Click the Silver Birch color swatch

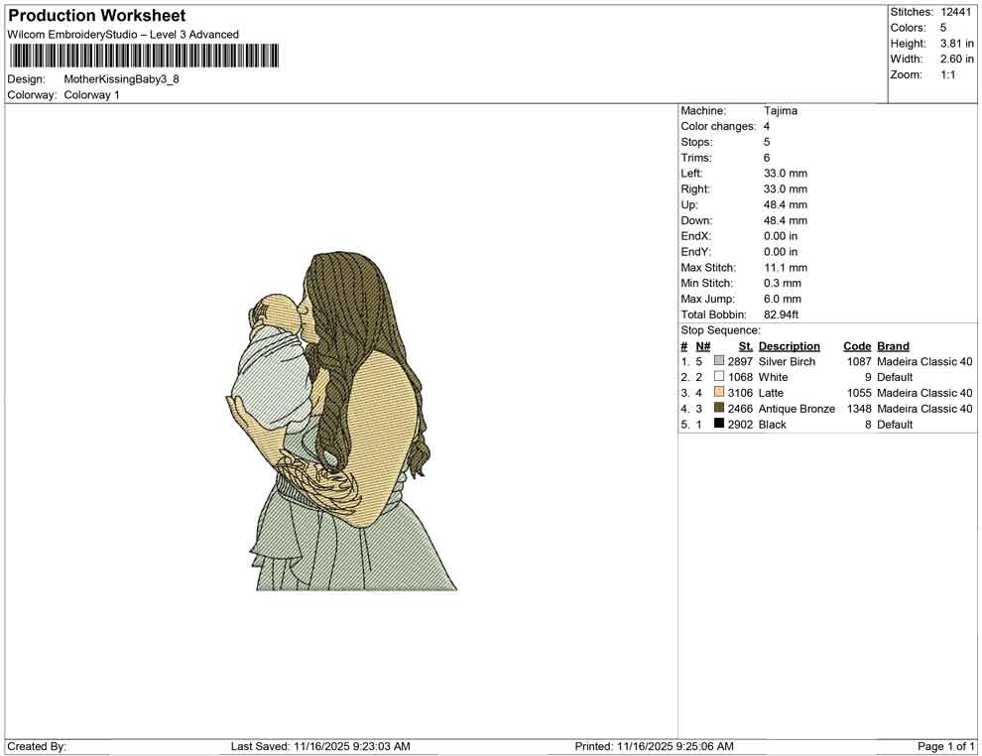pos(719,362)
